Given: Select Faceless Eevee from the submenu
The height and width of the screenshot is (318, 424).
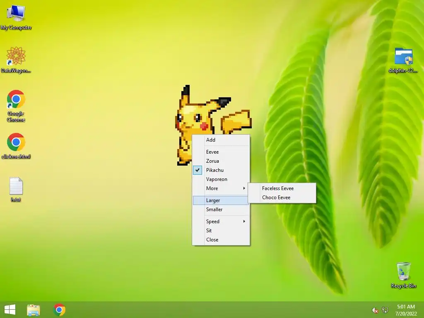Looking at the screenshot, I should (282, 188).
